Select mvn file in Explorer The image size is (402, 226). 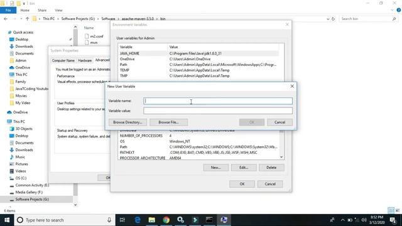point(91,43)
